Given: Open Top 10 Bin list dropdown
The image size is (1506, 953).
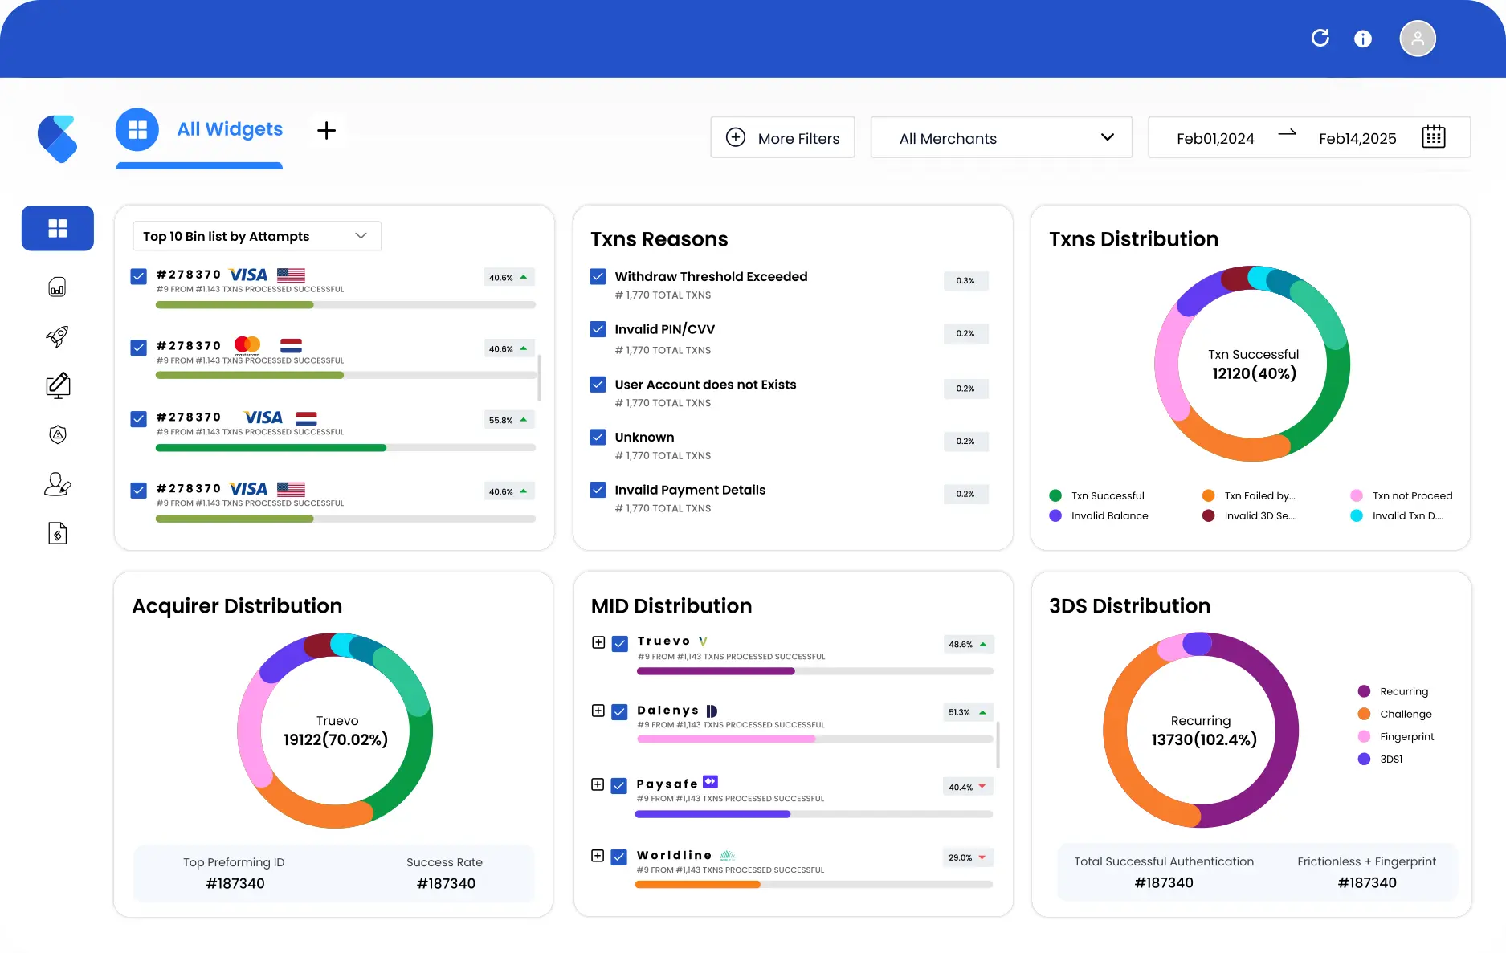Looking at the screenshot, I should (x=256, y=236).
